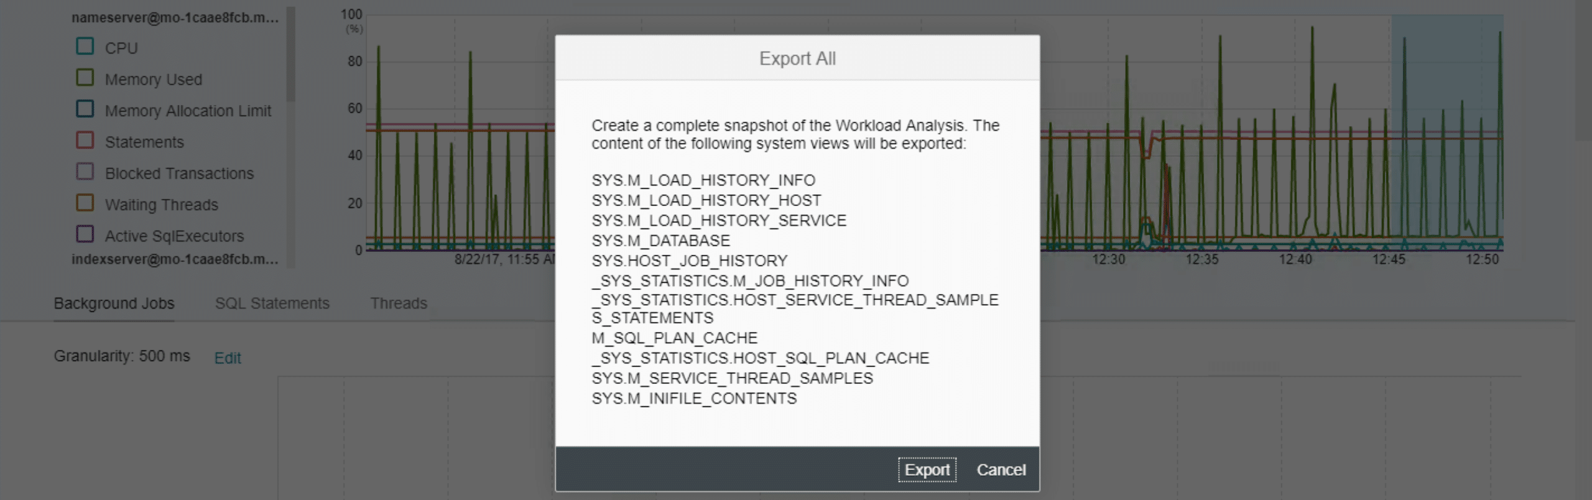Click the 12:45 time axis label
1592x500 pixels.
[x=1388, y=259]
